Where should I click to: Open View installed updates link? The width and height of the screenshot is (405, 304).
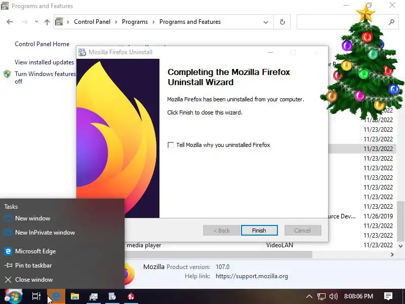[44, 62]
